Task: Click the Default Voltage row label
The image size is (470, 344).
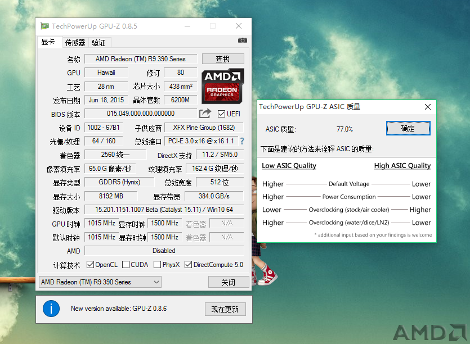Action: click(349, 184)
